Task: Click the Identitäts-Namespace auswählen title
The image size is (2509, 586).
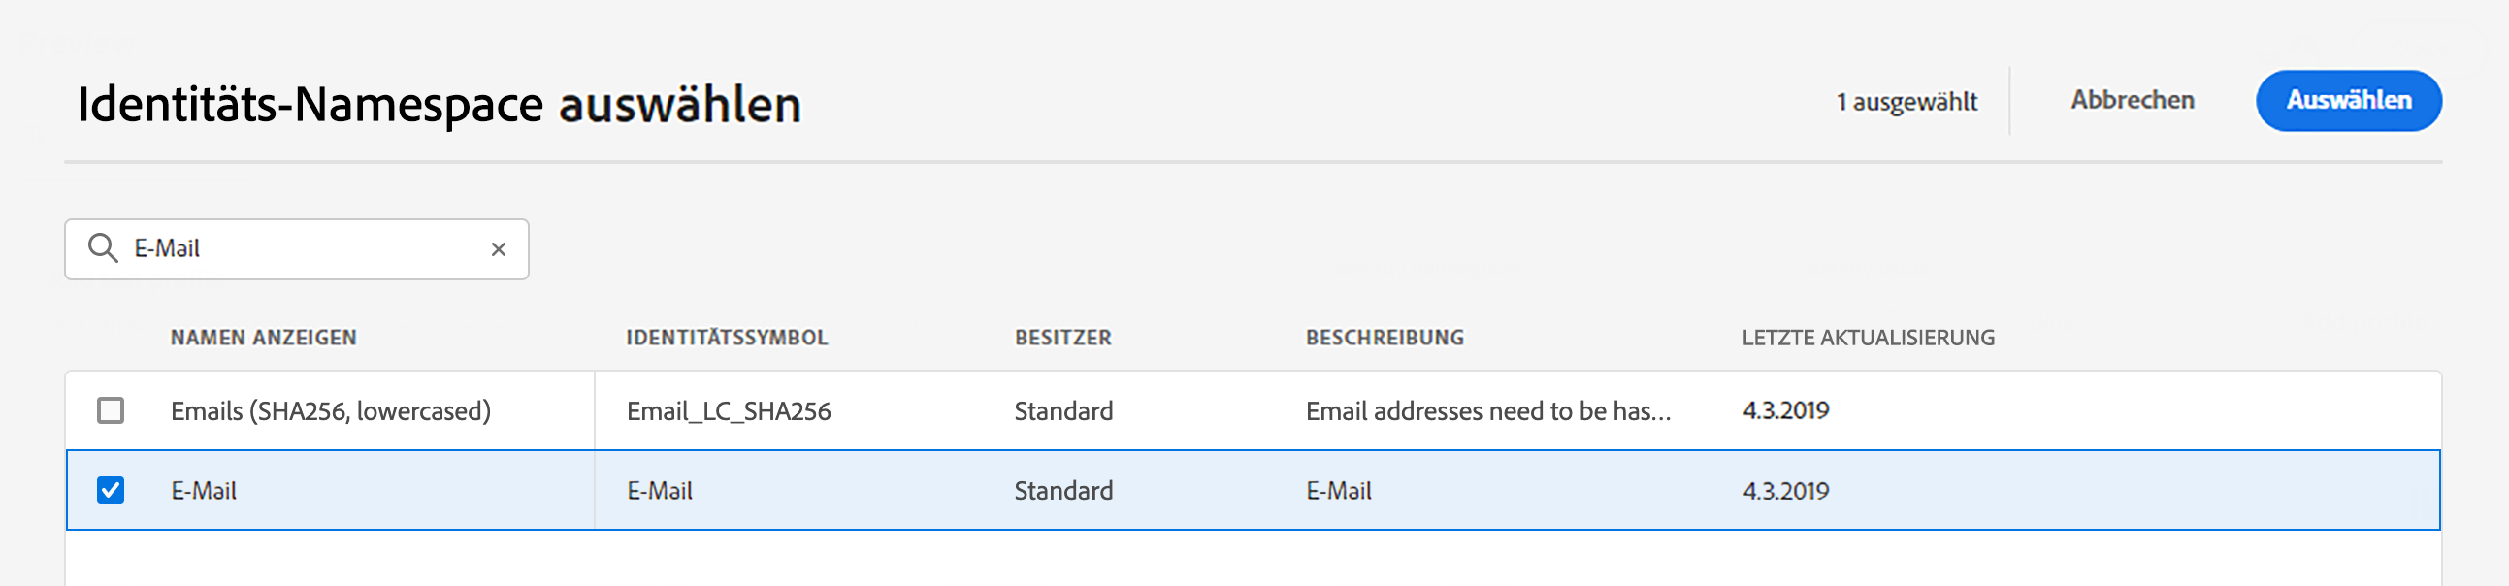Action: [x=440, y=104]
